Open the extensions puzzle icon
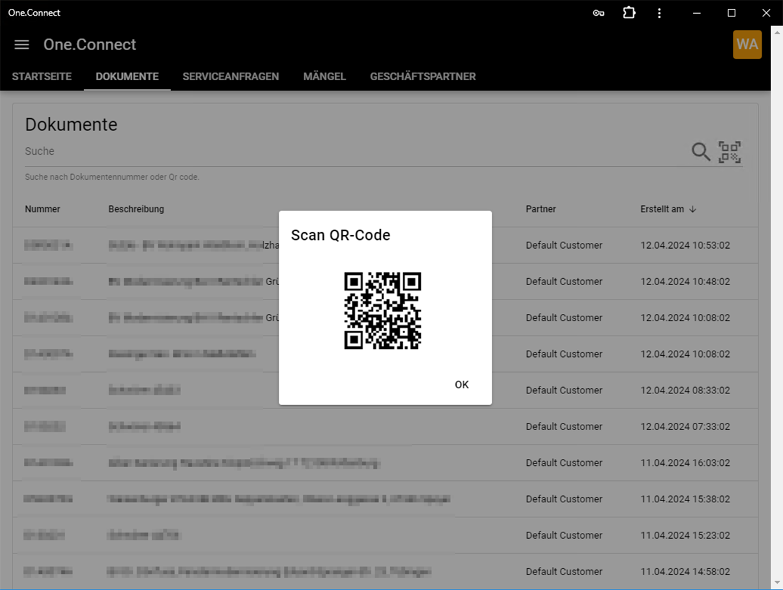This screenshot has width=783, height=590. 629,13
